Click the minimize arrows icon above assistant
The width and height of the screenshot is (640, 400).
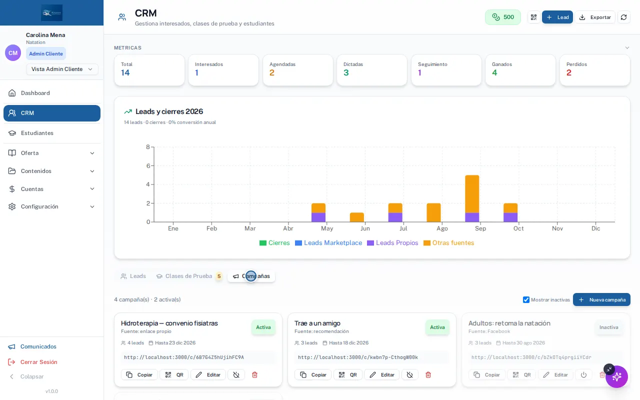click(608, 369)
